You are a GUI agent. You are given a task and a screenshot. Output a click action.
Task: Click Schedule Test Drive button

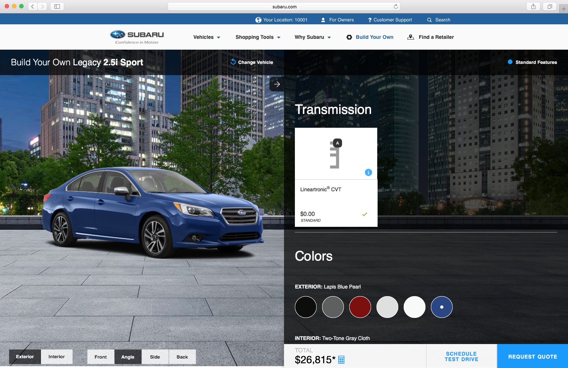[461, 356]
